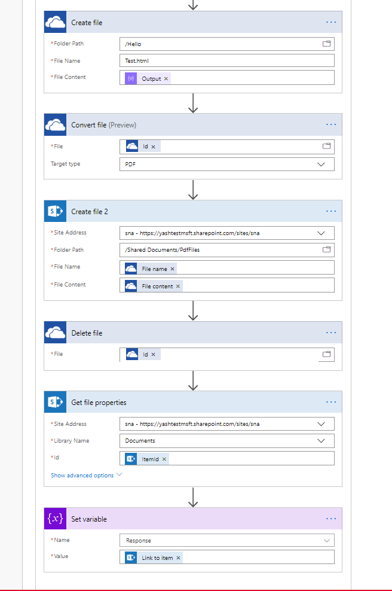Click the OneDrive icon on Create file card
The width and height of the screenshot is (392, 591).
tap(56, 22)
